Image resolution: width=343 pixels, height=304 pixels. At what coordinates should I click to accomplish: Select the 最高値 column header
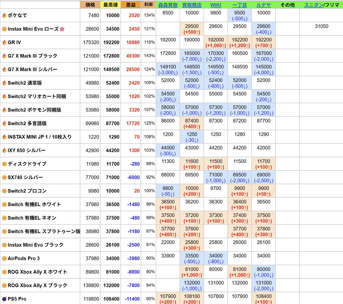110,5
